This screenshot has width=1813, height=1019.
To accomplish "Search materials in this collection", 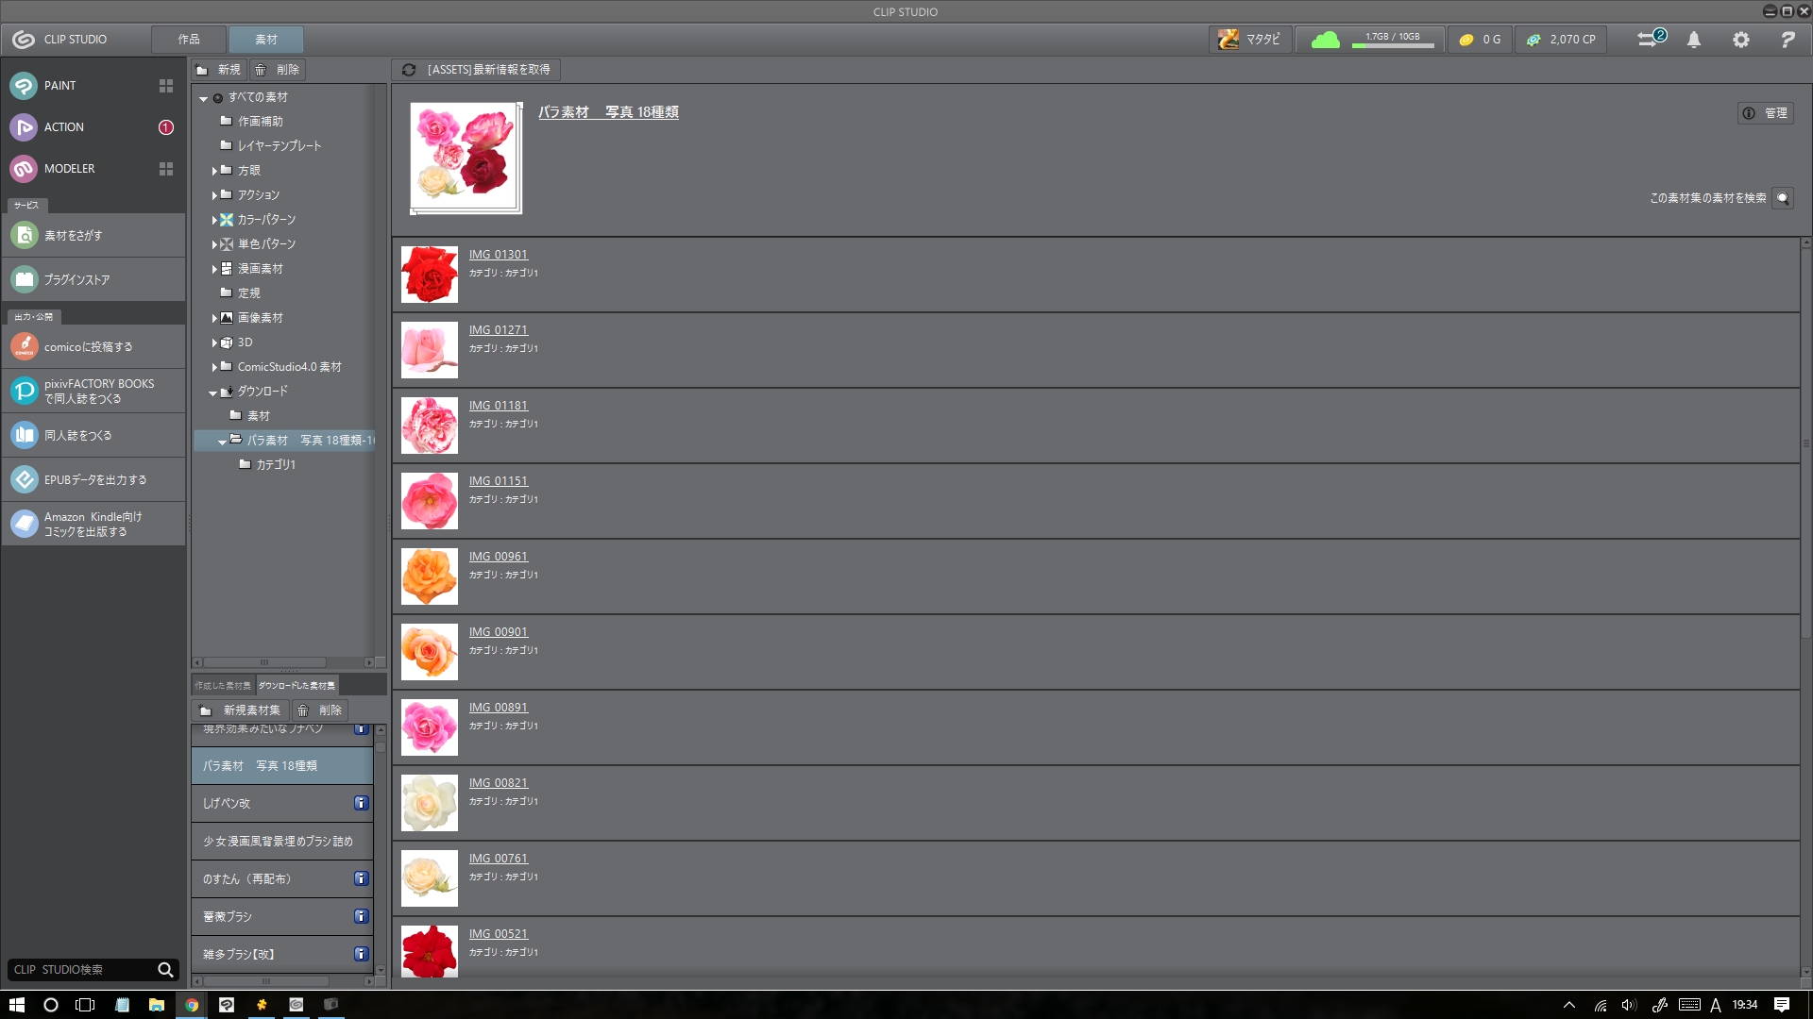I will tap(1783, 198).
